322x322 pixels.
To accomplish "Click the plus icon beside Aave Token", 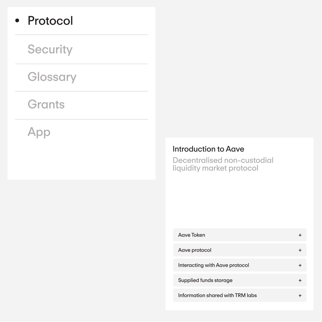I will coord(300,235).
